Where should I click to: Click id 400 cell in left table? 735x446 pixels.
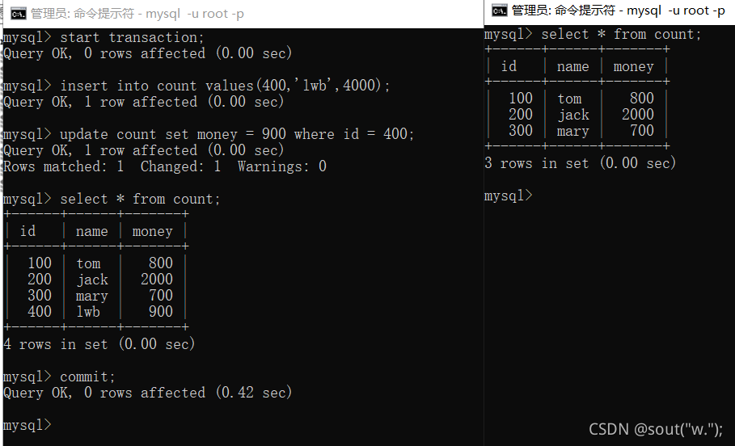pyautogui.click(x=40, y=312)
